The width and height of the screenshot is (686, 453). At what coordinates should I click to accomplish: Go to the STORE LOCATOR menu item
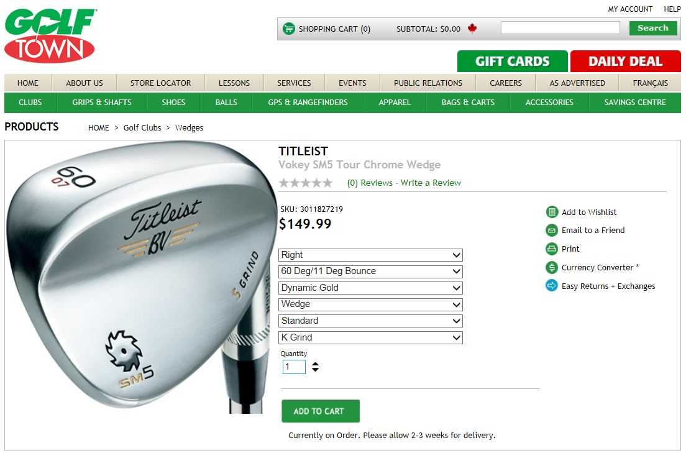tap(160, 83)
